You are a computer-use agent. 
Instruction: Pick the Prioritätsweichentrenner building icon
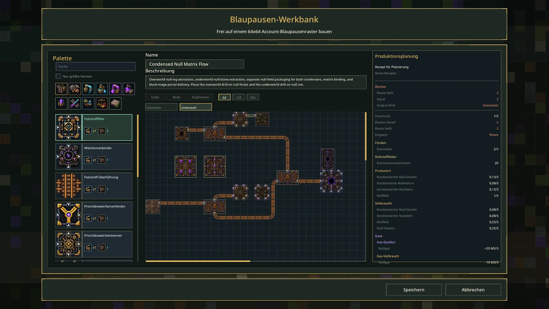tap(69, 244)
